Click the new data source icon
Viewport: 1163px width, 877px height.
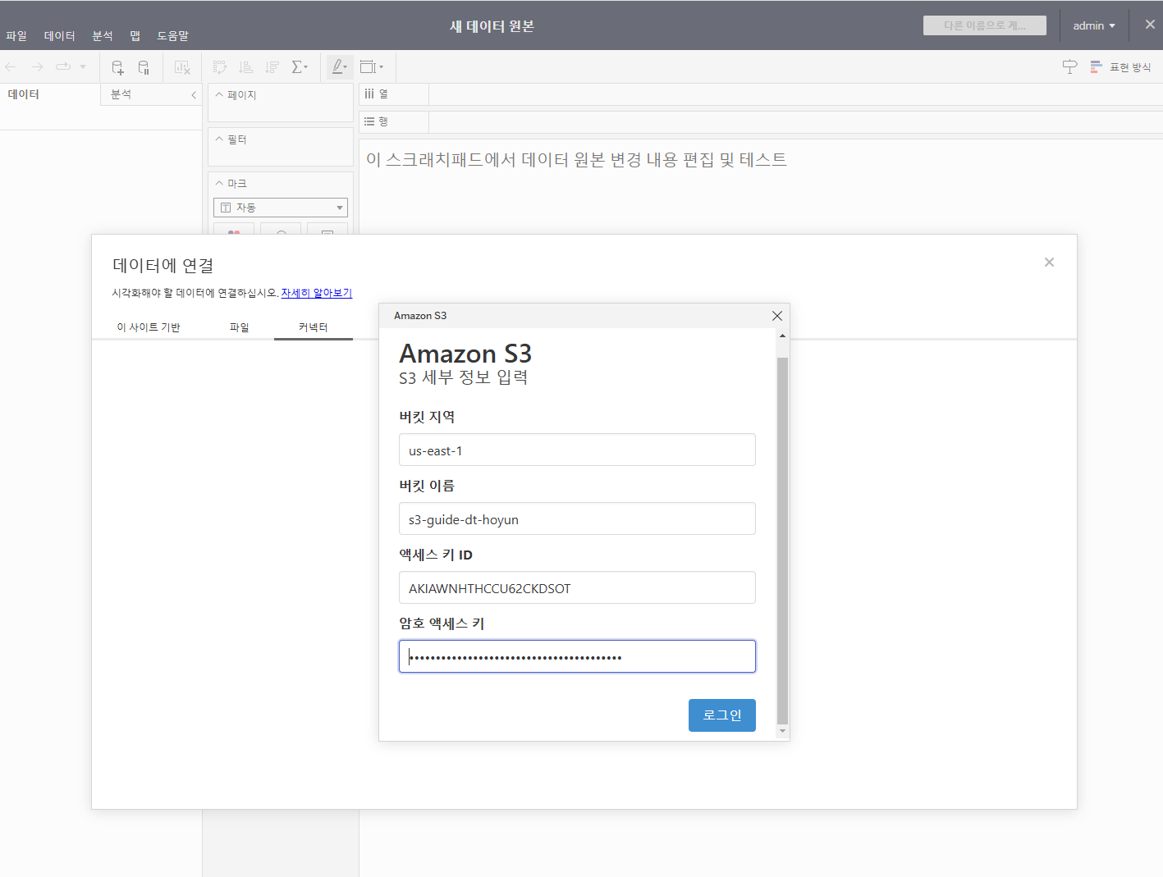pyautogui.click(x=117, y=67)
